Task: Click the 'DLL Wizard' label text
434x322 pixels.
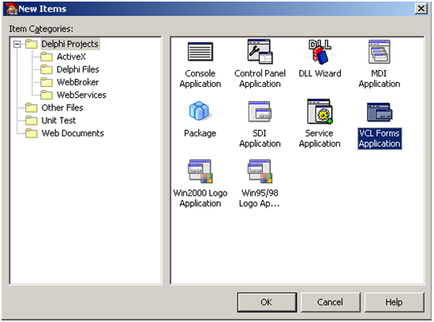Action: [x=320, y=73]
